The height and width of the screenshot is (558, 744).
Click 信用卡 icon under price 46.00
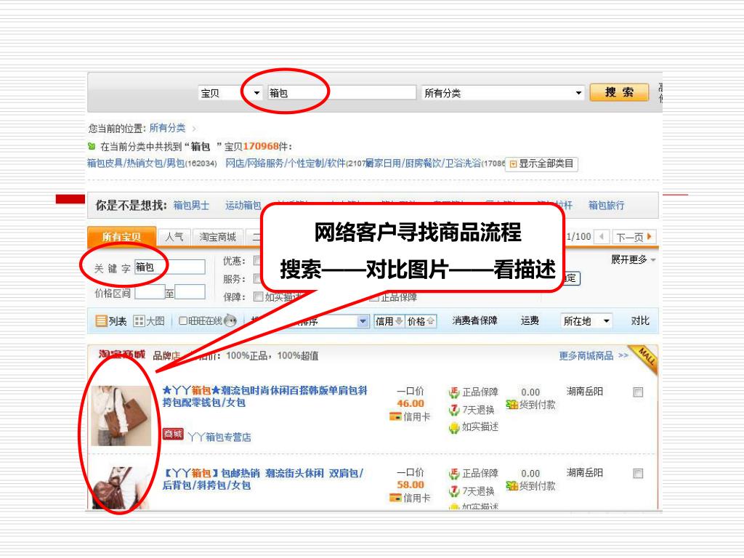(x=395, y=416)
